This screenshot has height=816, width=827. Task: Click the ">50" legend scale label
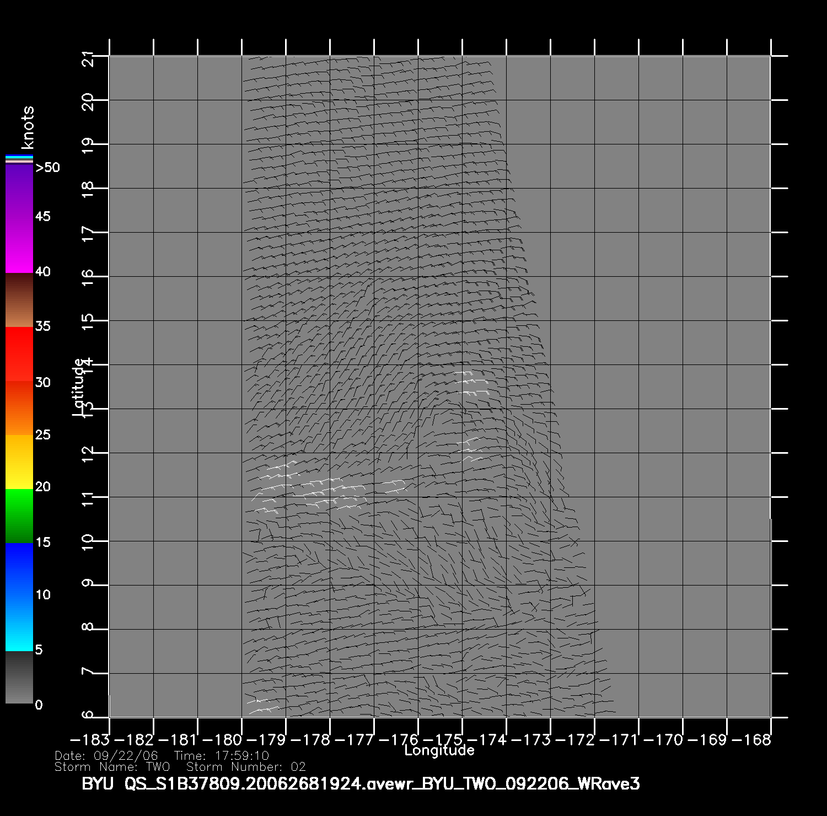pyautogui.click(x=47, y=168)
